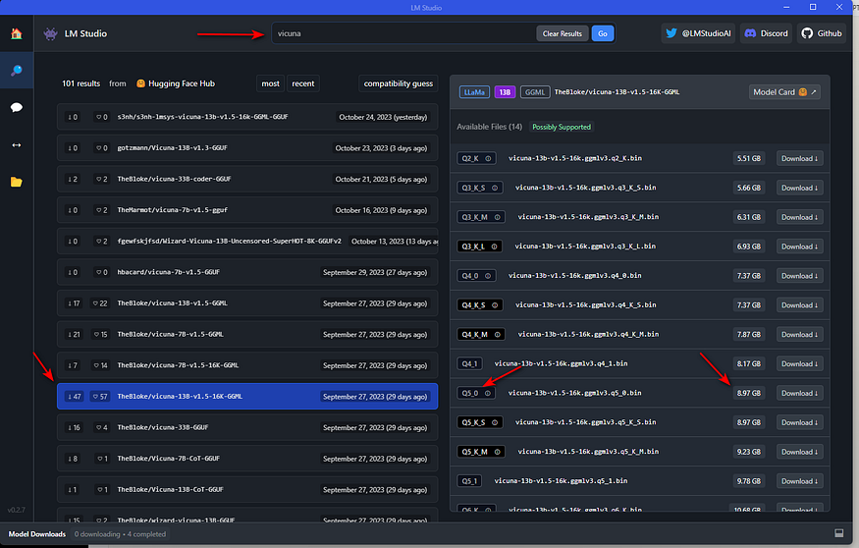Click the Q4_1 quantization label

tap(469, 364)
